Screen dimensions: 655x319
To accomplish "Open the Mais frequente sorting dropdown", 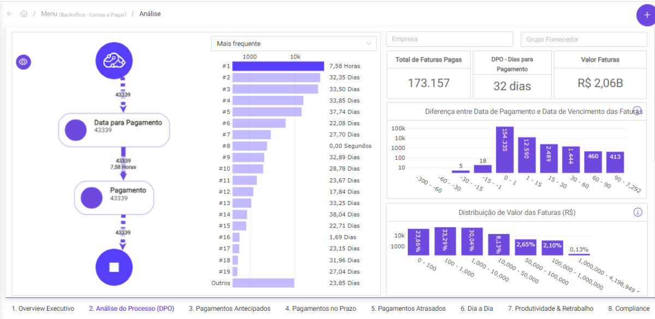I will 294,43.
